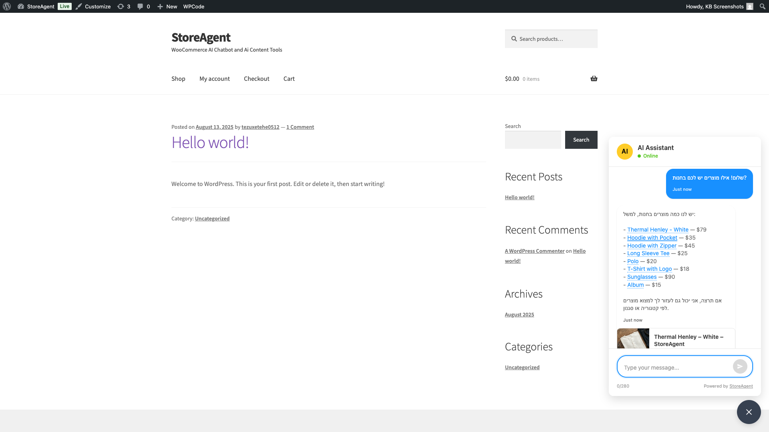Open Hello world! in Recent Posts
This screenshot has width=769, height=432.
[x=519, y=197]
